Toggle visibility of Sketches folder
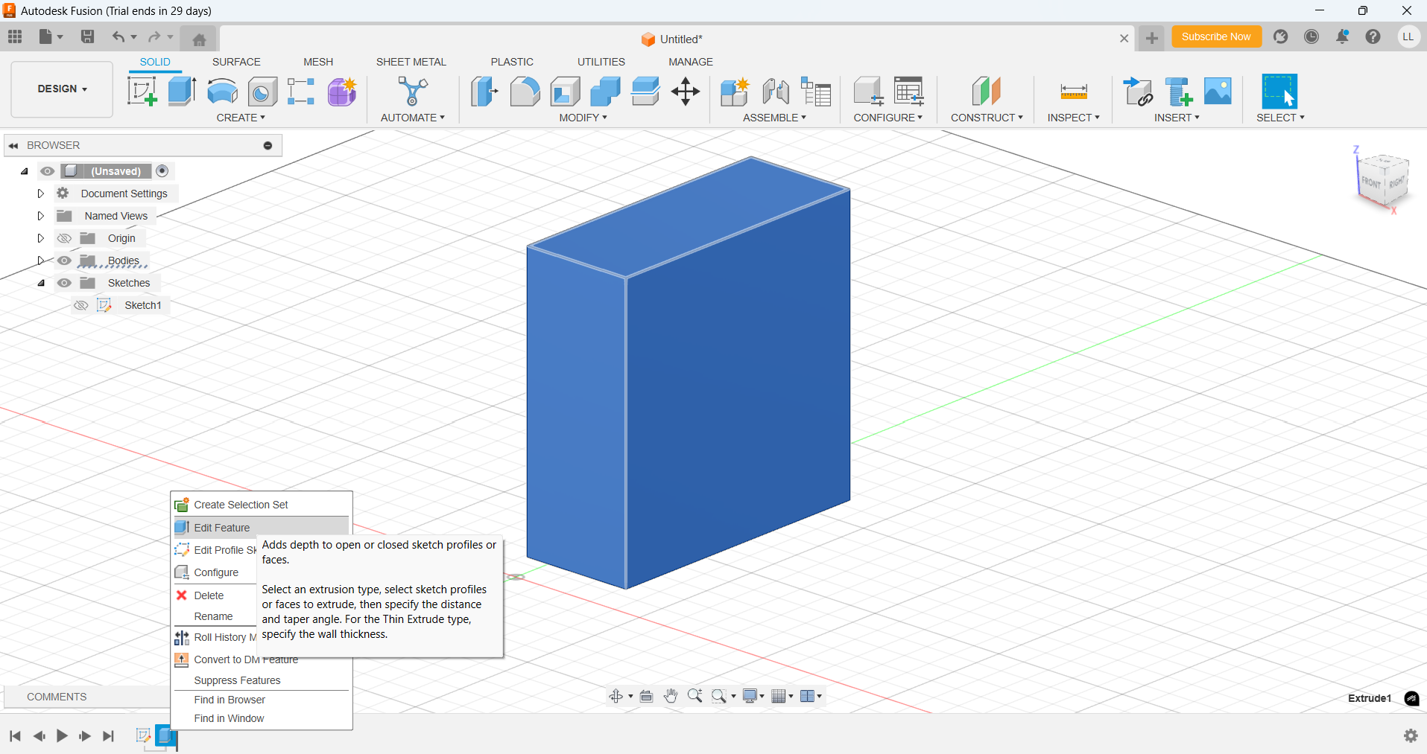Image resolution: width=1427 pixels, height=754 pixels. tap(65, 283)
